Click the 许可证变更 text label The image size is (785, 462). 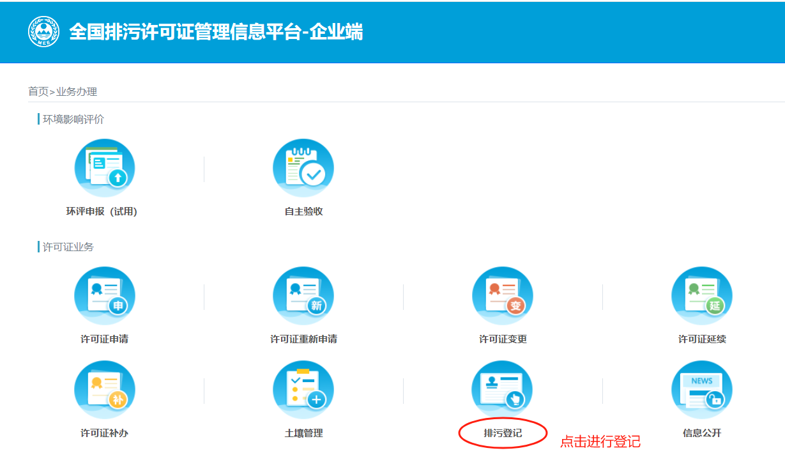point(503,339)
